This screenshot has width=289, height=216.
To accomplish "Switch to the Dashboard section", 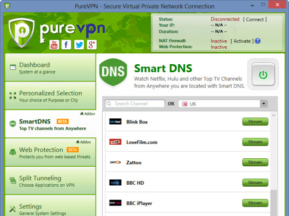I will [50, 67].
